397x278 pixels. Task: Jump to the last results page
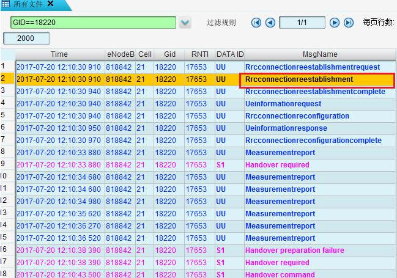coord(348,23)
